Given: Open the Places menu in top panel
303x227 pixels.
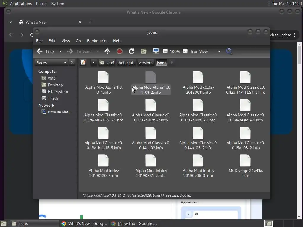Looking at the screenshot, I should 41,4.
